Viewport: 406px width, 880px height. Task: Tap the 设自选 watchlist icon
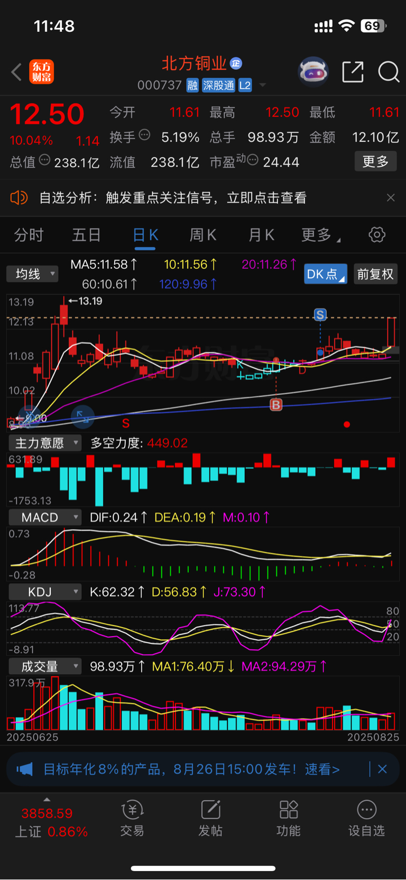tap(366, 818)
